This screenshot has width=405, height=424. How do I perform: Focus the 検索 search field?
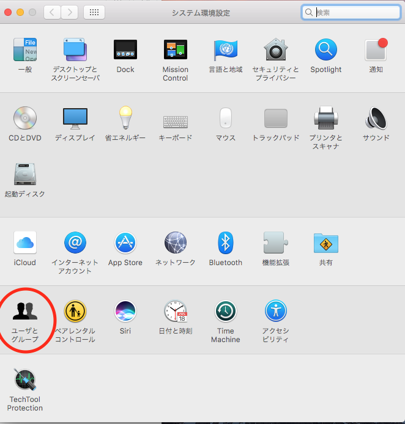tap(351, 12)
